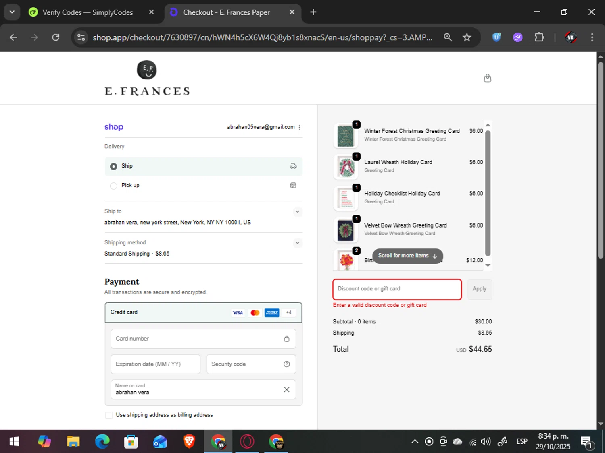Screen dimensions: 605x453
Task: Close the Verify Codes tab
Action: click(151, 12)
